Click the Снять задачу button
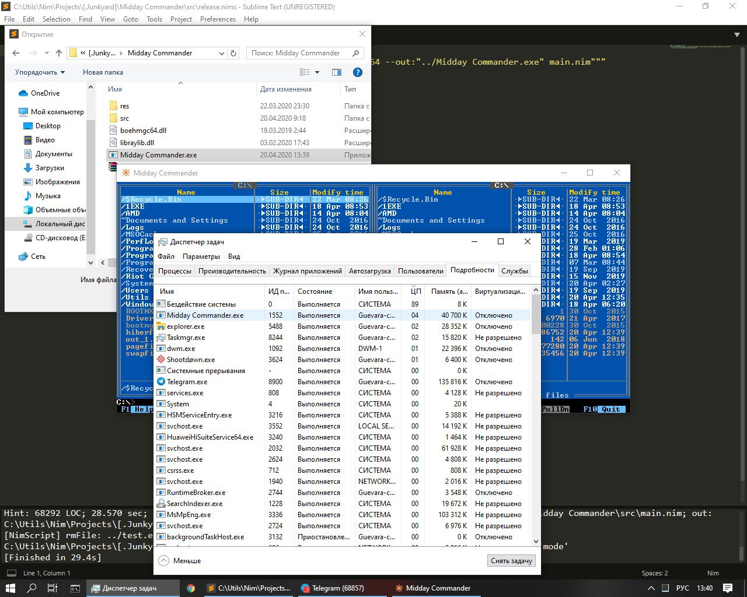 coord(511,561)
